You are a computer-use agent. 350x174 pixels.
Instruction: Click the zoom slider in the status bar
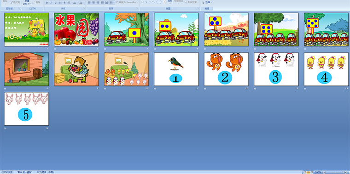(335, 173)
